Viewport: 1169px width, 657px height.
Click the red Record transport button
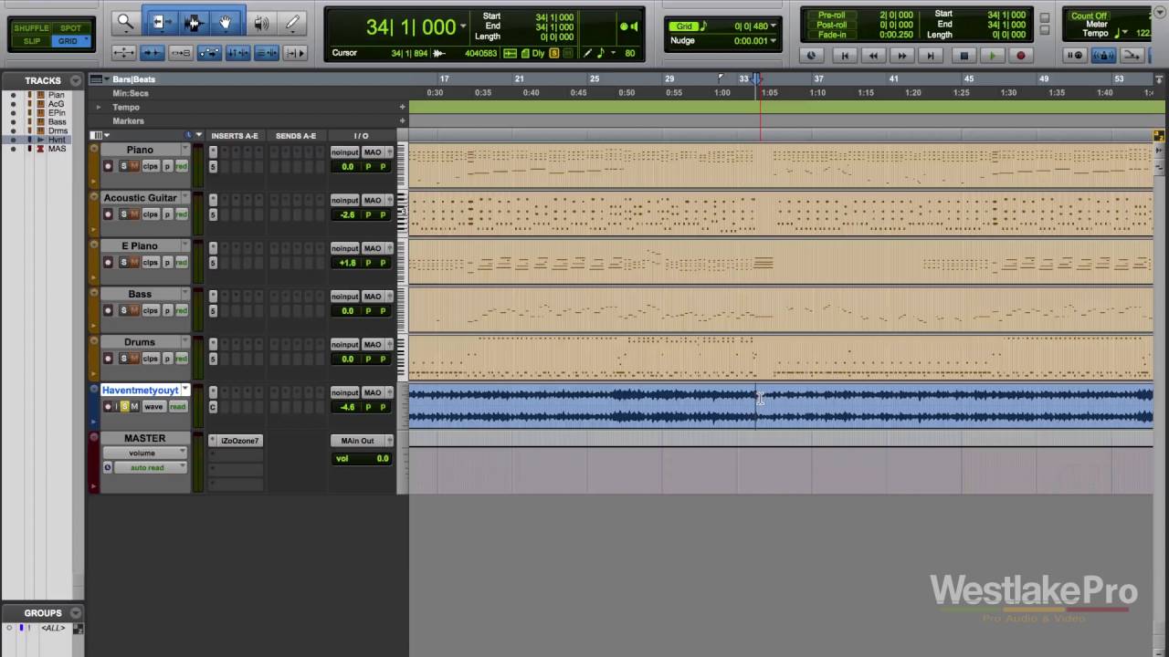click(1021, 56)
